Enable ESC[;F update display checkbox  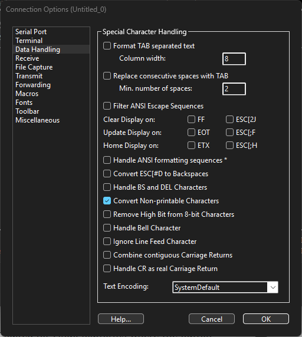[x=229, y=133]
